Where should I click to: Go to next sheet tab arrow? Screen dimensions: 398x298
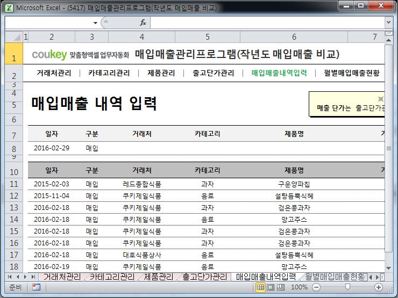25,277
